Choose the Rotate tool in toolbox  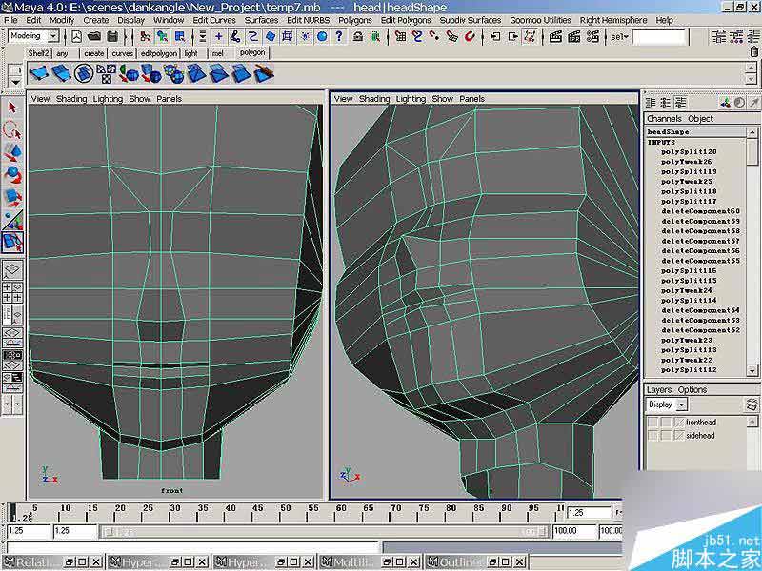point(12,175)
